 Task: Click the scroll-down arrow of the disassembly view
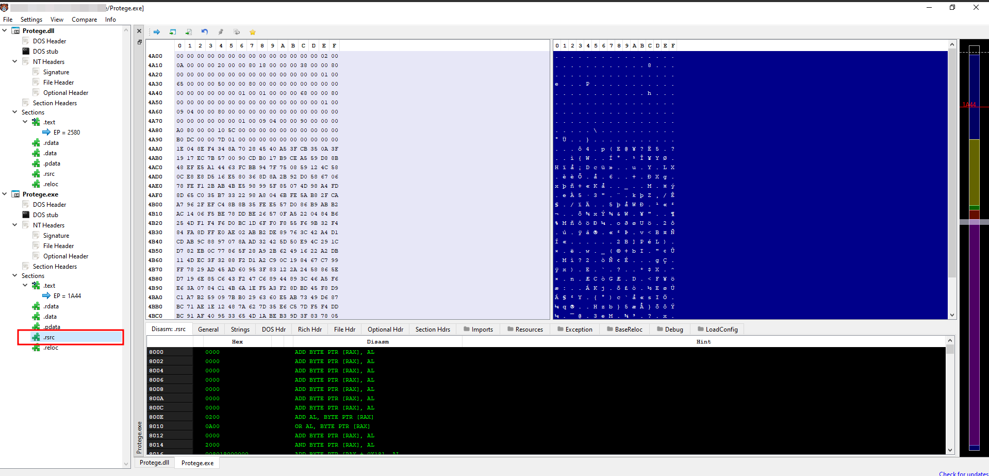(950, 450)
